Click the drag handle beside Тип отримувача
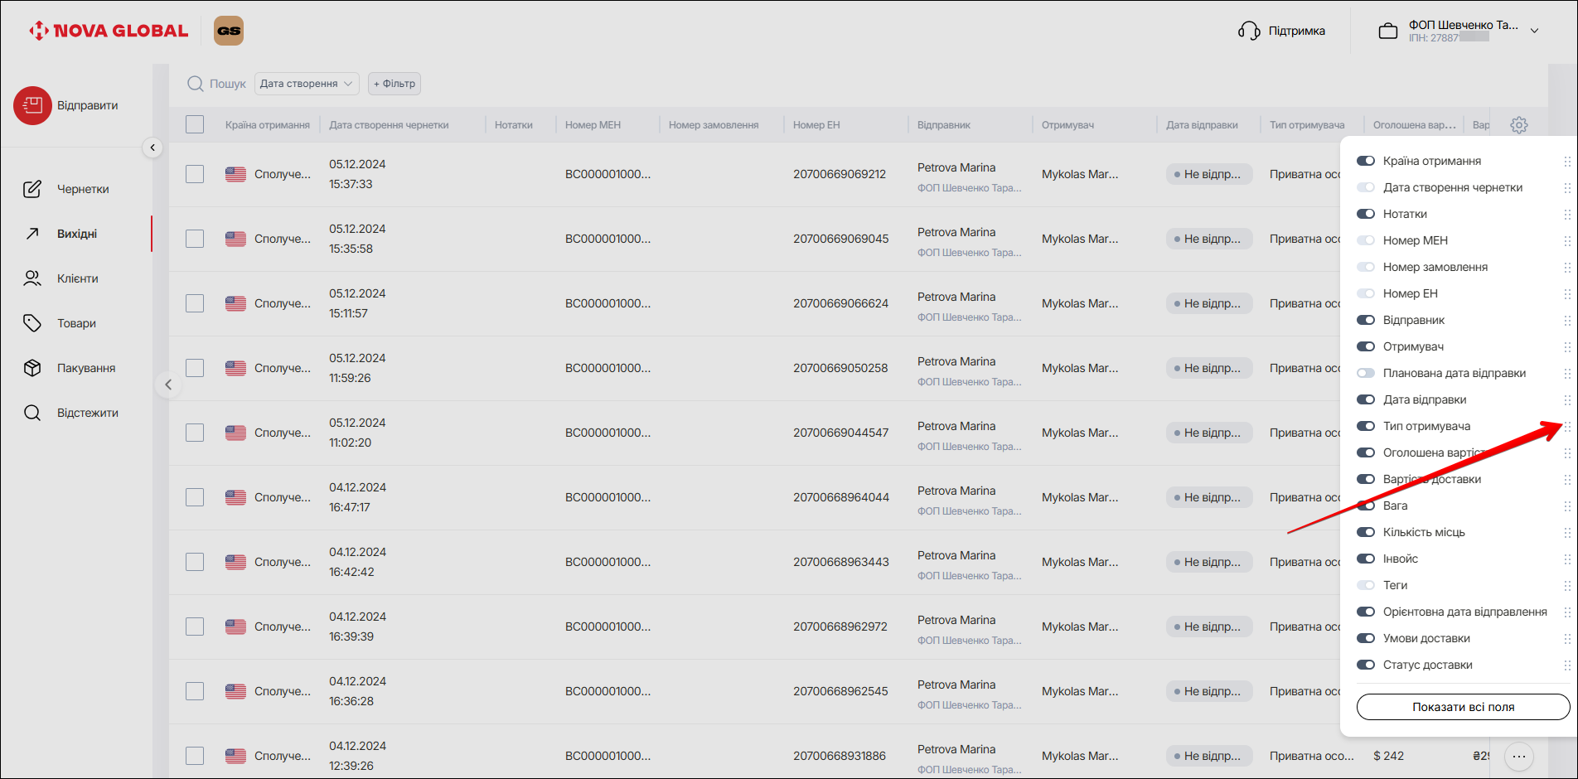The image size is (1578, 779). pyautogui.click(x=1566, y=426)
